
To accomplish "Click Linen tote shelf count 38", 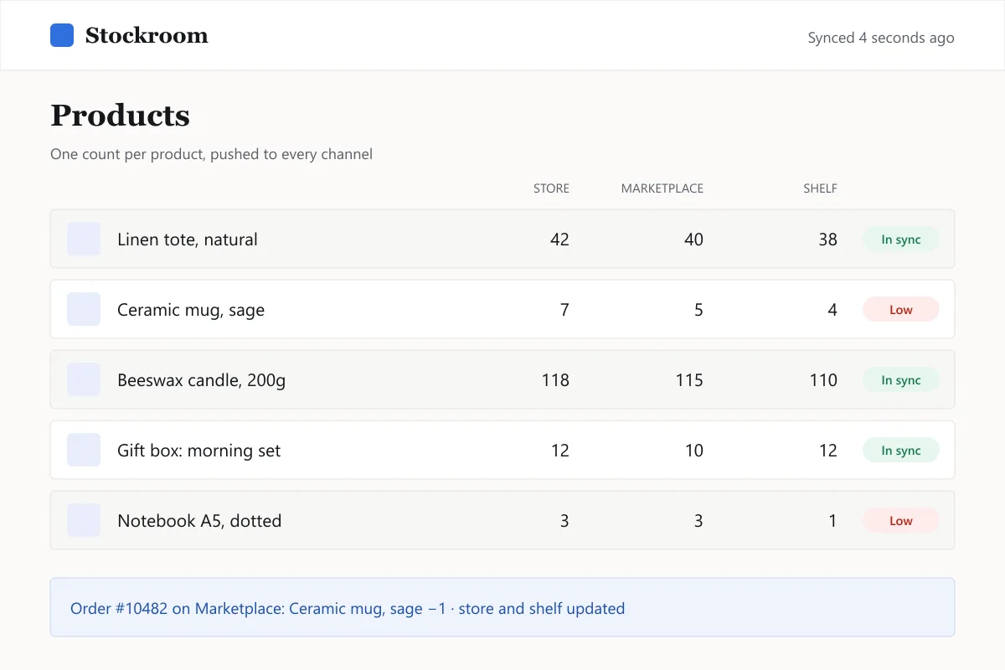I will (x=827, y=240).
